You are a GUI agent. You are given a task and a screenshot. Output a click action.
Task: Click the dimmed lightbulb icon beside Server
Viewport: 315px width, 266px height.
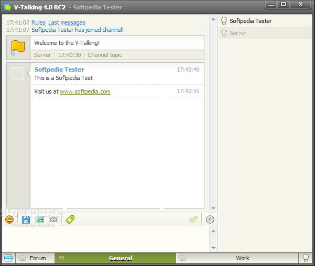click(x=224, y=33)
